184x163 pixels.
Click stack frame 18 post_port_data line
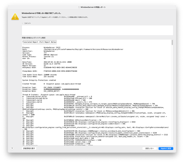coord(58,138)
